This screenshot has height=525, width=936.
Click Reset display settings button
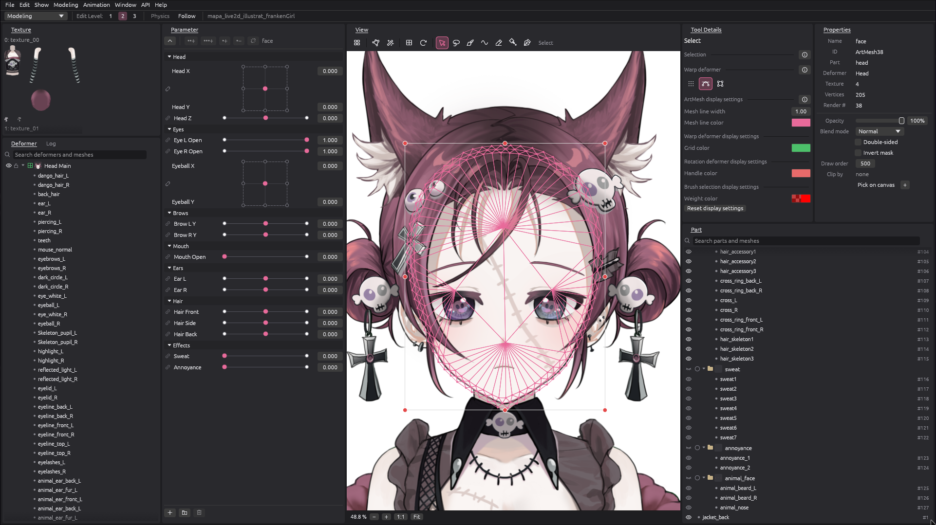click(715, 208)
